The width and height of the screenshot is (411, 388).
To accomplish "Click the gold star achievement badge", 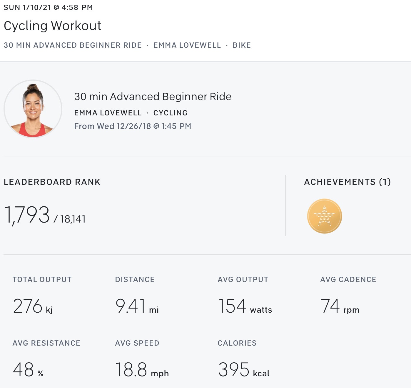I will (x=324, y=216).
